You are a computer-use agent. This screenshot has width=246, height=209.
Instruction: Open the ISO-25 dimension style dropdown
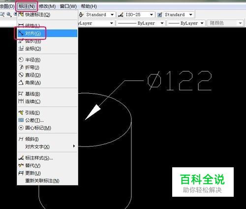152,15
